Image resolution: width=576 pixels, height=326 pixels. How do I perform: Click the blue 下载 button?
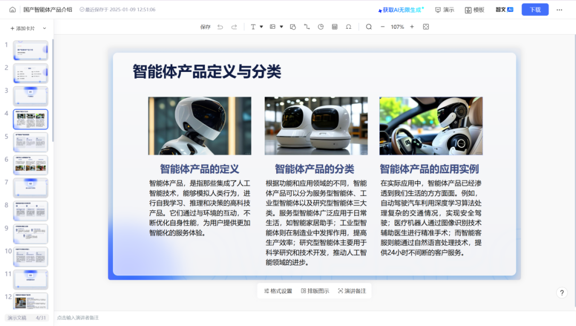click(535, 10)
